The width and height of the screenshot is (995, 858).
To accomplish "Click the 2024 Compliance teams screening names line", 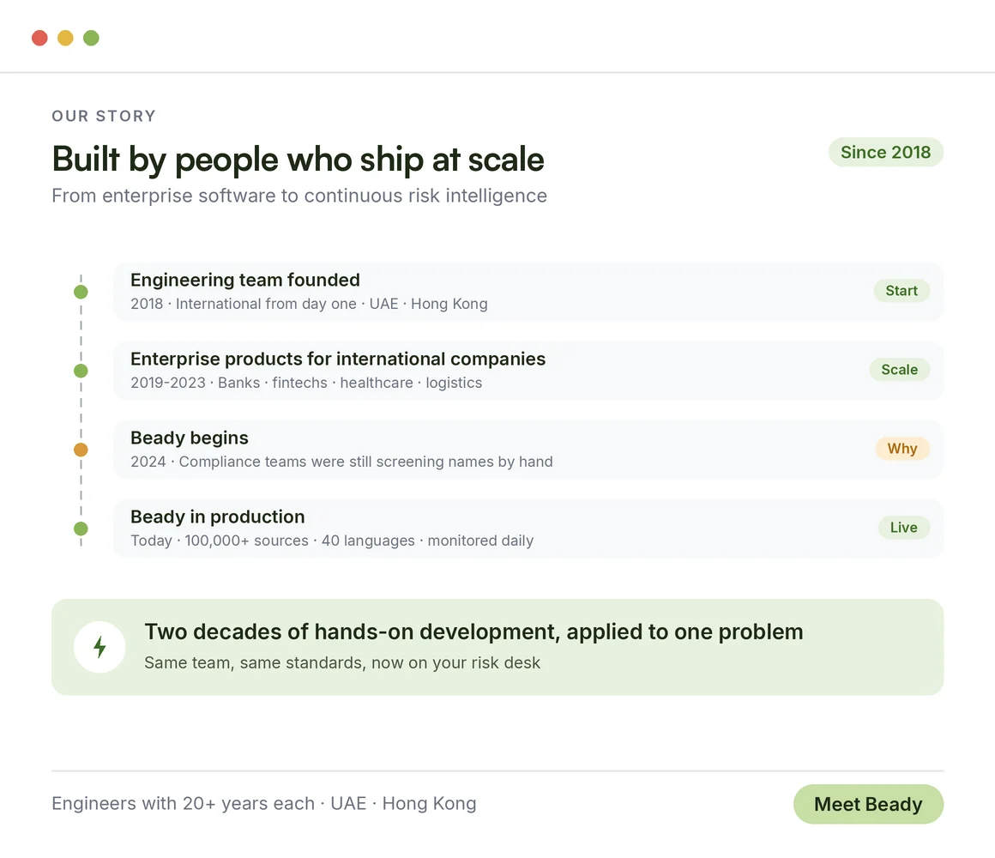I will point(341,462).
